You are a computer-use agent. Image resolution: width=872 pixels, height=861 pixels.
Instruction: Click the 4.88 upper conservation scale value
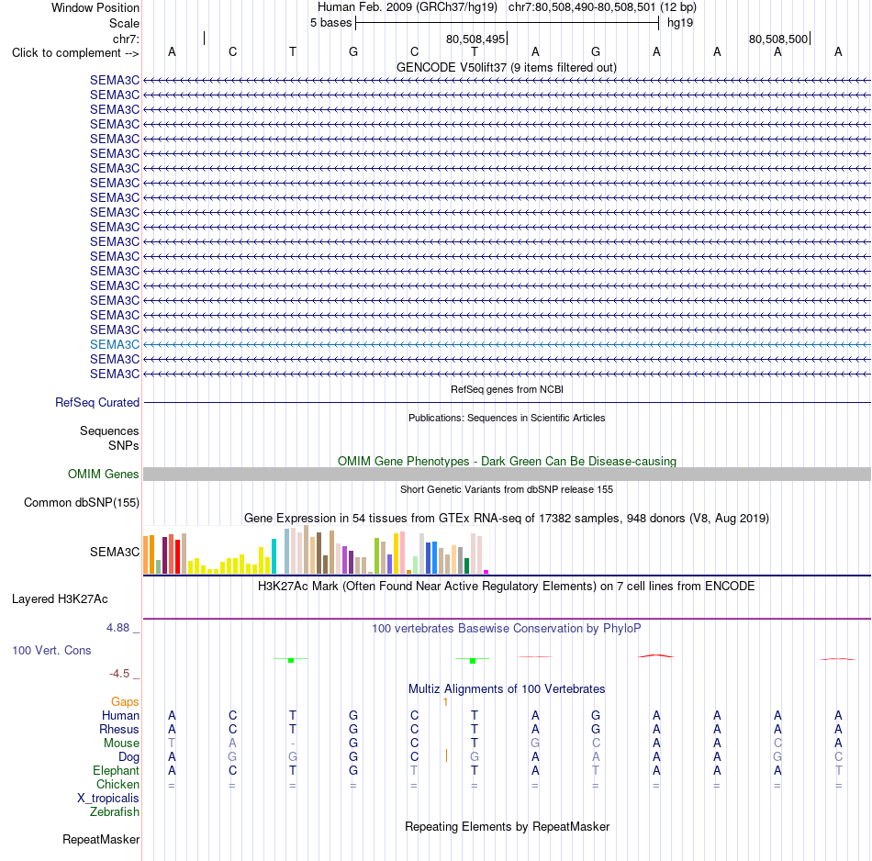(117, 628)
